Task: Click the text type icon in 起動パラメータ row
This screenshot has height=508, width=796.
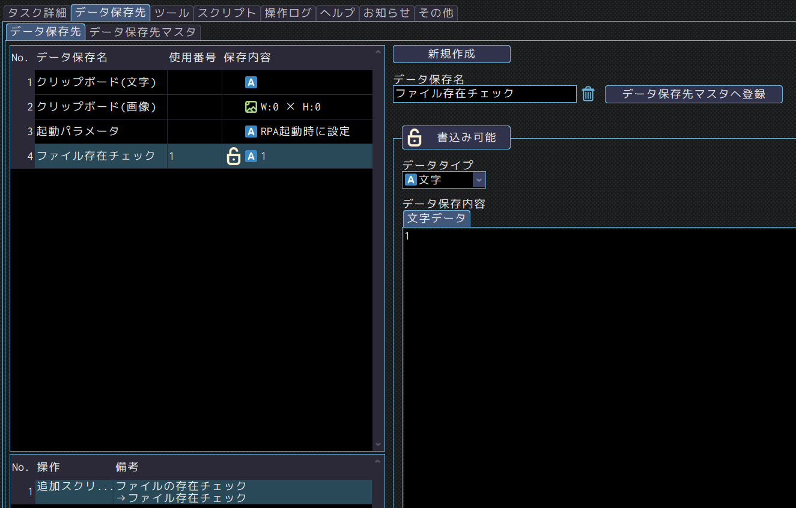Action: [x=251, y=132]
